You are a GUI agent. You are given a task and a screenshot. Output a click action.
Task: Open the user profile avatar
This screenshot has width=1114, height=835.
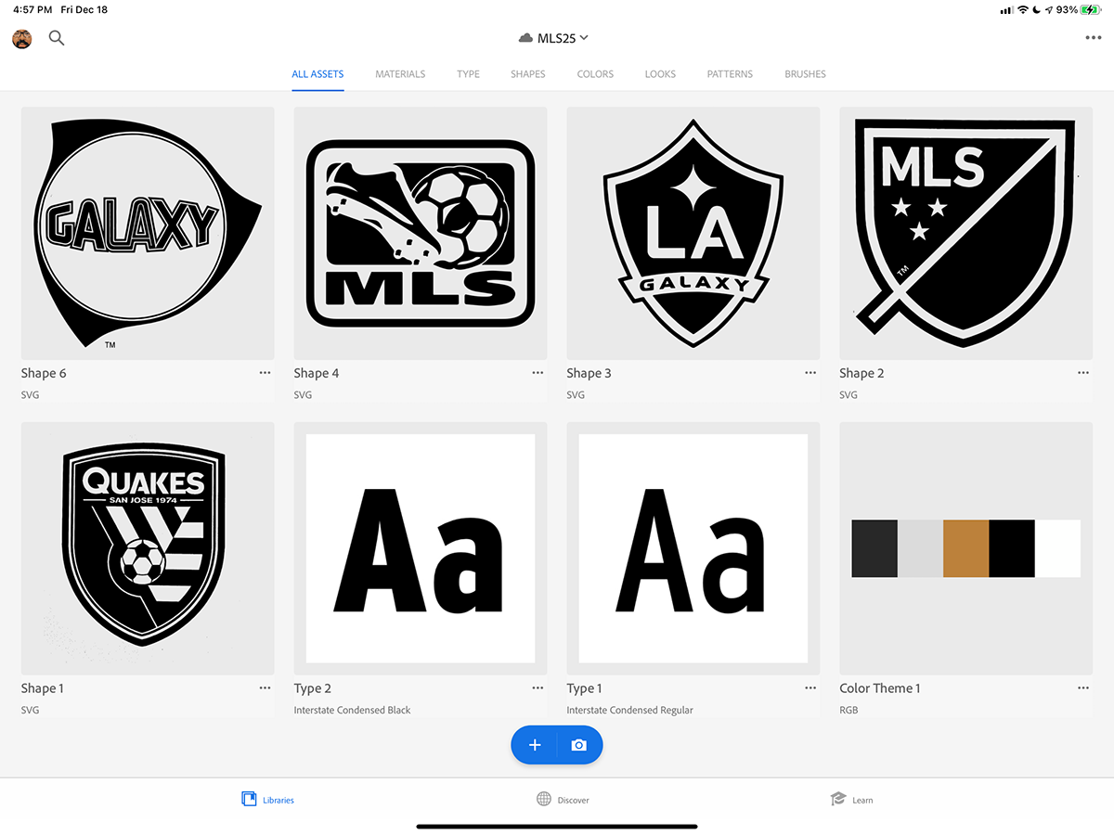coord(21,38)
